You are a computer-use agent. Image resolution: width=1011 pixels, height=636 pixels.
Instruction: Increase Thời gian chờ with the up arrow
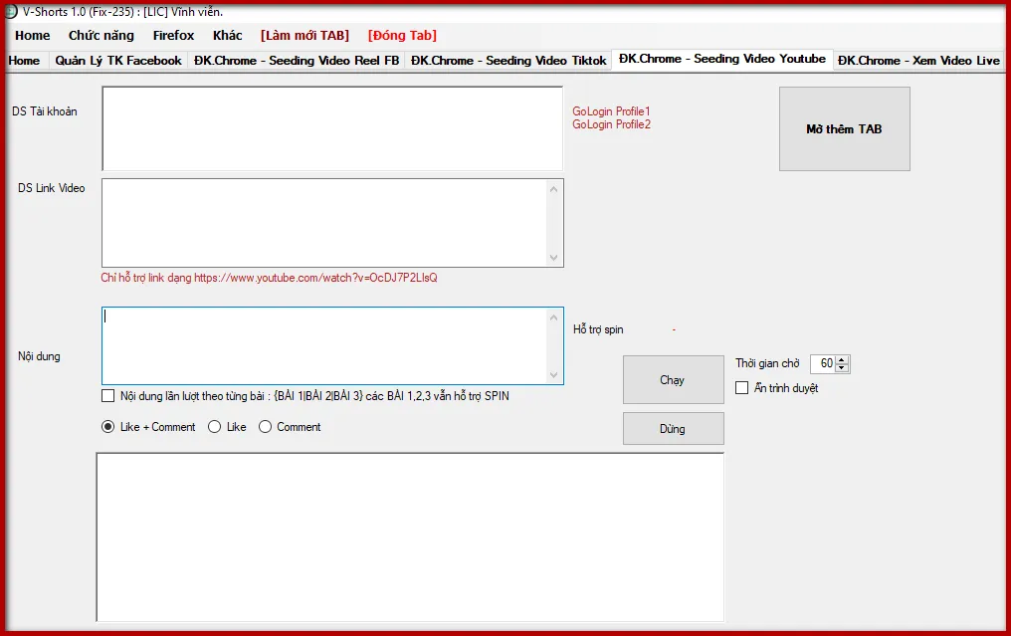tap(842, 359)
